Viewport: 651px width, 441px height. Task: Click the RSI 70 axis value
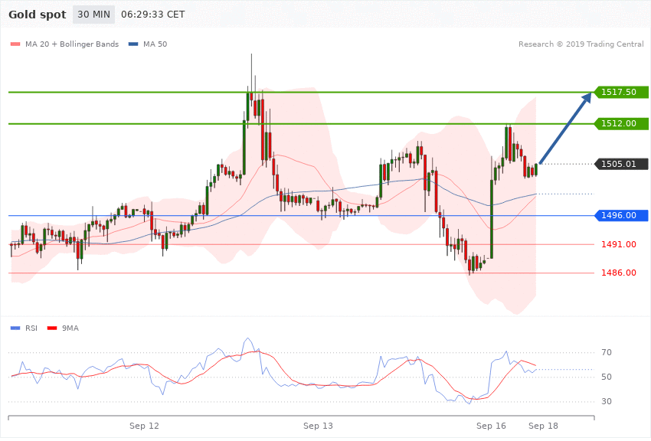pyautogui.click(x=606, y=352)
